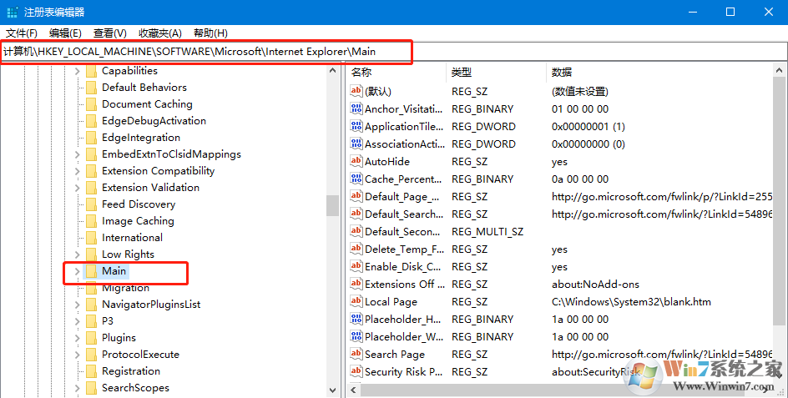Click the 类型 column header
The height and width of the screenshot is (398, 788).
click(x=462, y=73)
